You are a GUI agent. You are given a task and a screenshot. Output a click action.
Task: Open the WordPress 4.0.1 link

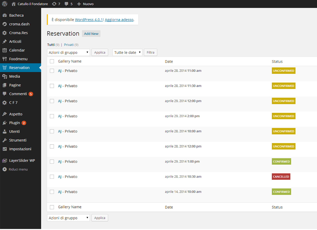(x=89, y=20)
